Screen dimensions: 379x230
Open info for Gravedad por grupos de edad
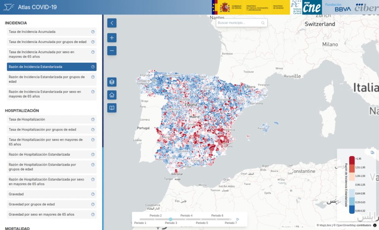pyautogui.click(x=93, y=204)
